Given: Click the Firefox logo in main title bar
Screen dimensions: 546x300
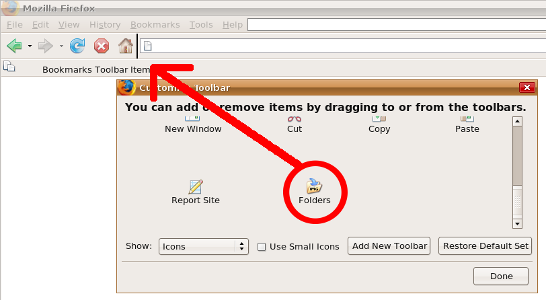Looking at the screenshot, I should pyautogui.click(x=9, y=8).
